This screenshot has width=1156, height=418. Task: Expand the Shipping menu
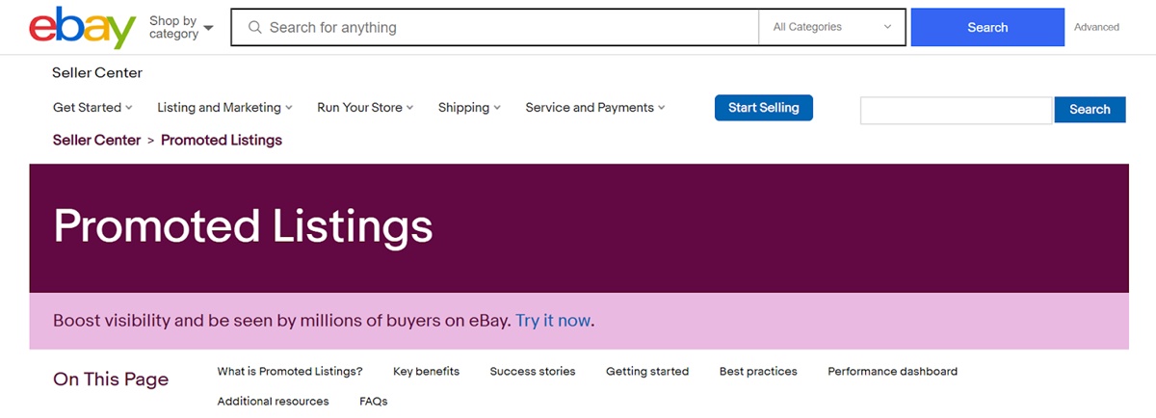pos(469,108)
